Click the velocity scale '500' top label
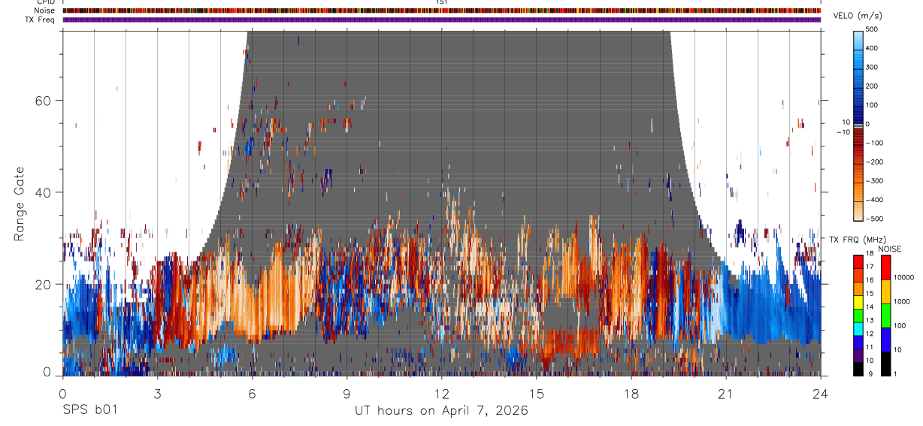 point(872,29)
